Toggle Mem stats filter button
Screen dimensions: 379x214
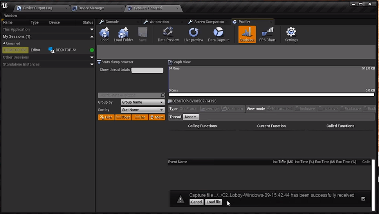(157, 117)
